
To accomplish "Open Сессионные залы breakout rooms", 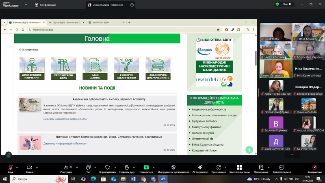I will click(239, 167).
